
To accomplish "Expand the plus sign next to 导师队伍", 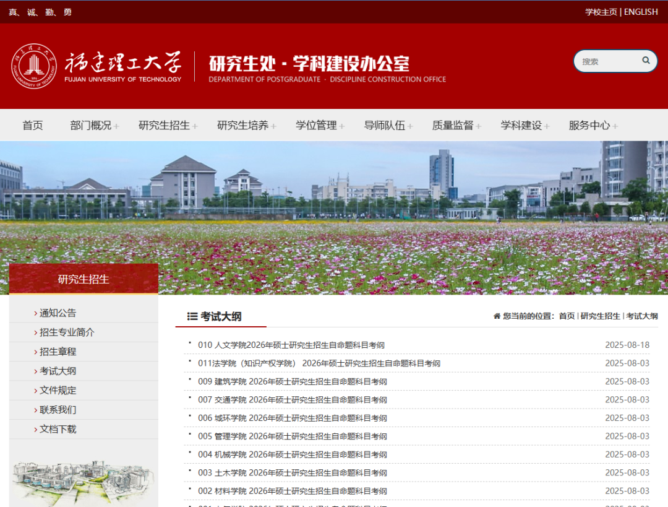I will [x=410, y=126].
